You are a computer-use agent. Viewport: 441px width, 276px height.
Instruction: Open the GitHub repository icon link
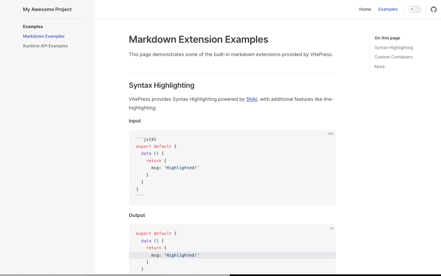433,9
